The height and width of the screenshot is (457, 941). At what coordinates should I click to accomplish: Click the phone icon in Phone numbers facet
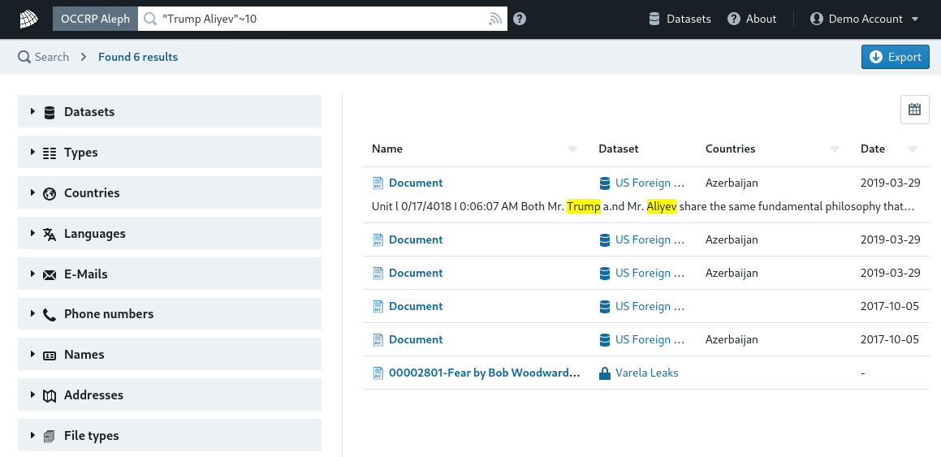pyautogui.click(x=50, y=314)
